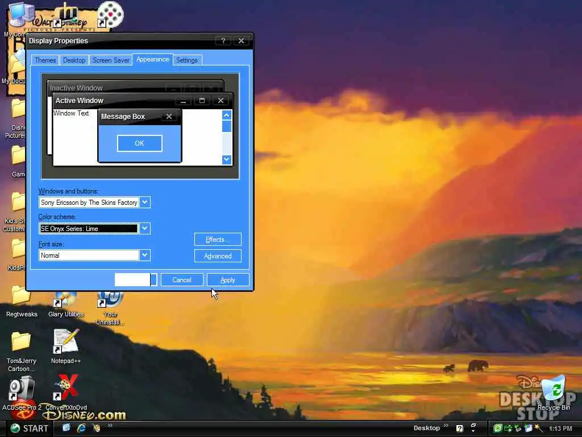This screenshot has width=582, height=437.
Task: Open the Effects dialog button
Action: coord(218,240)
